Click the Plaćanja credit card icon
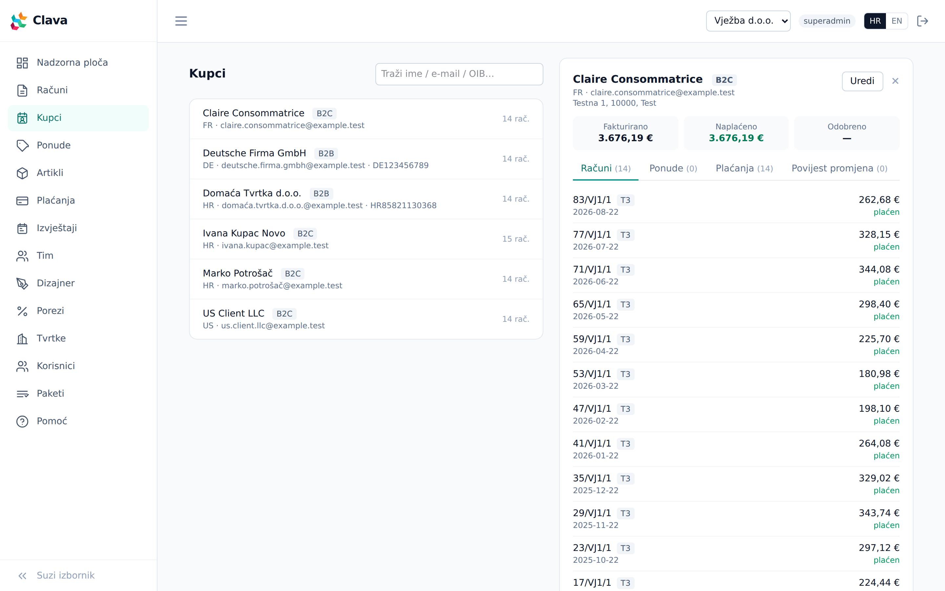The image size is (945, 591). tap(22, 201)
